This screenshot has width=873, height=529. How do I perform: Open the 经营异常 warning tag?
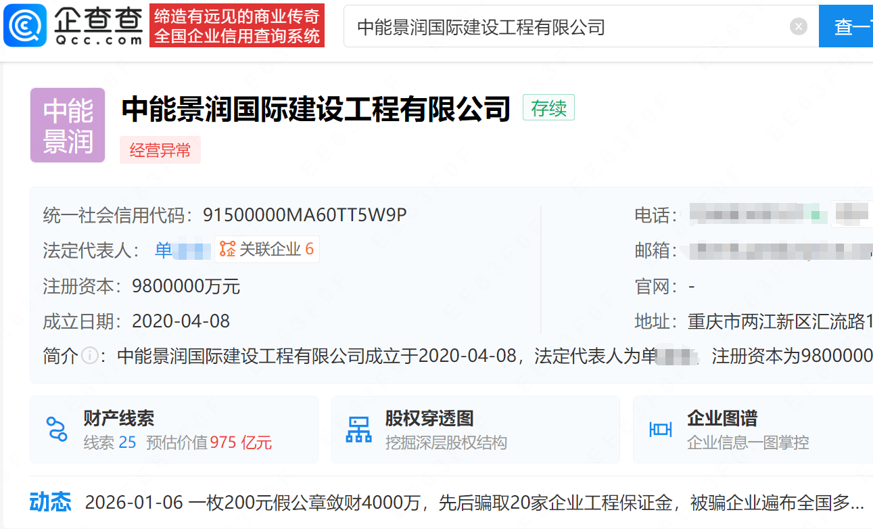pos(160,150)
